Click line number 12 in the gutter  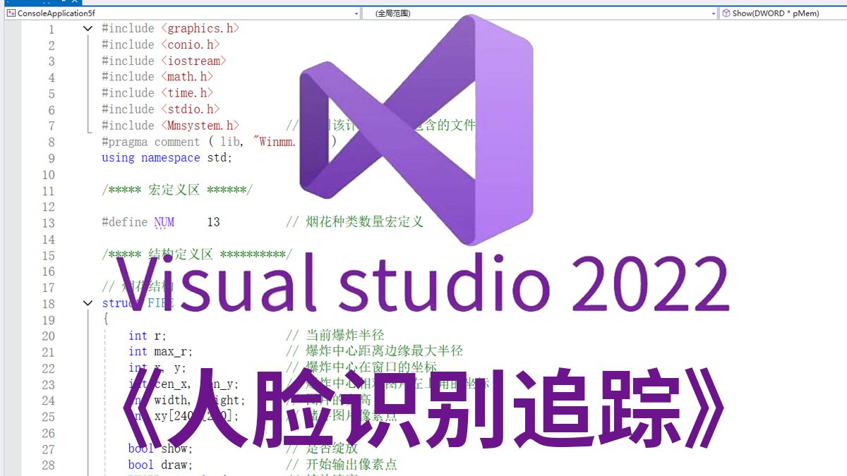pyautogui.click(x=48, y=207)
